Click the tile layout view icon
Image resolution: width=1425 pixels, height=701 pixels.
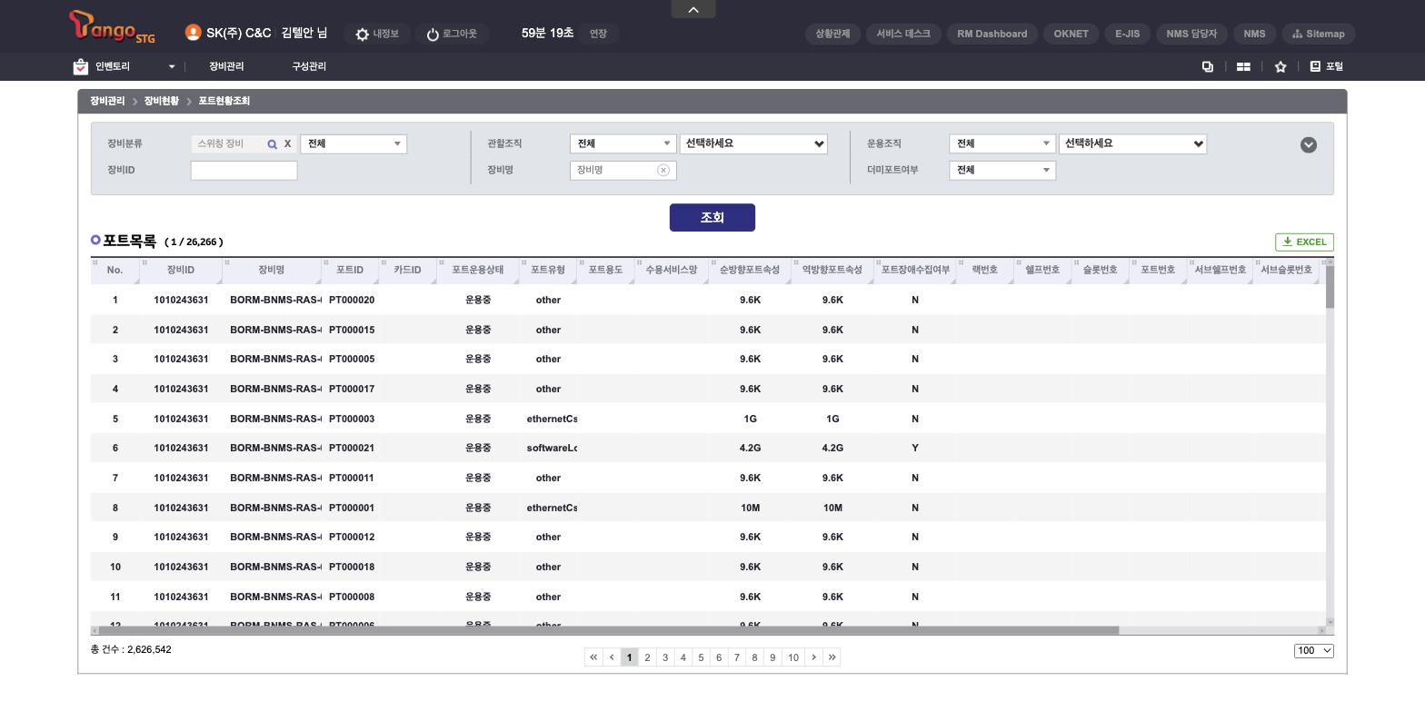(x=1243, y=66)
